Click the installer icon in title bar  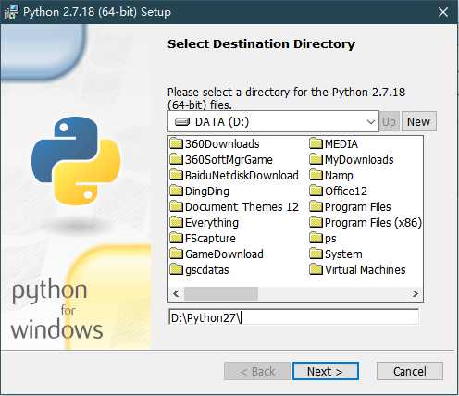click(11, 12)
